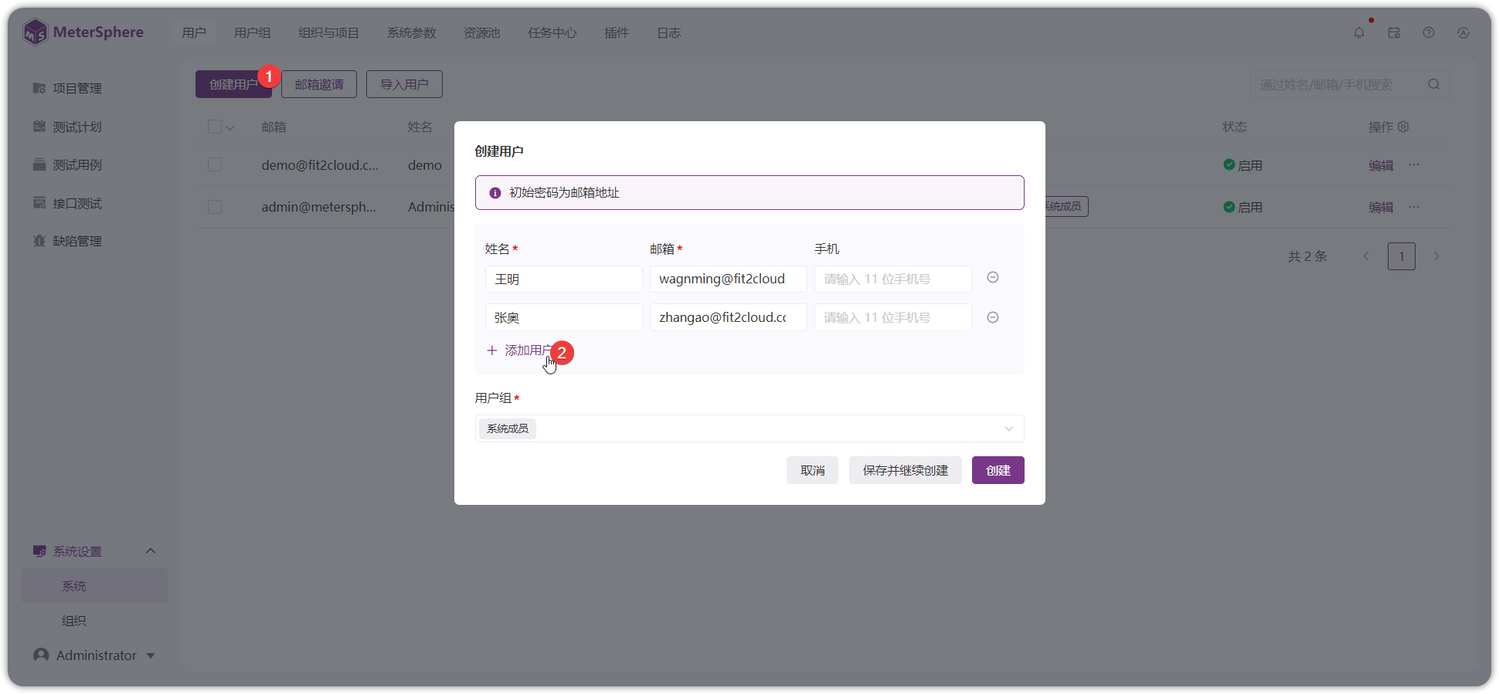Click the 导入用户 button
The height and width of the screenshot is (694, 1499).
click(404, 84)
